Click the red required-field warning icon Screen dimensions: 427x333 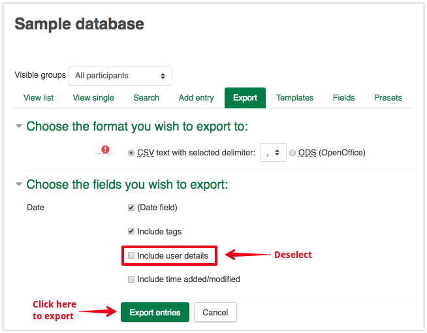(x=105, y=149)
